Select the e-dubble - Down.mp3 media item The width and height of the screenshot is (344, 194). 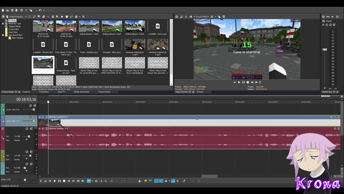(158, 28)
